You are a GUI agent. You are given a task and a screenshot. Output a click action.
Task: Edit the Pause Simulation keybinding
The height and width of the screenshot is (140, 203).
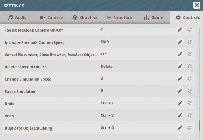coord(180,91)
